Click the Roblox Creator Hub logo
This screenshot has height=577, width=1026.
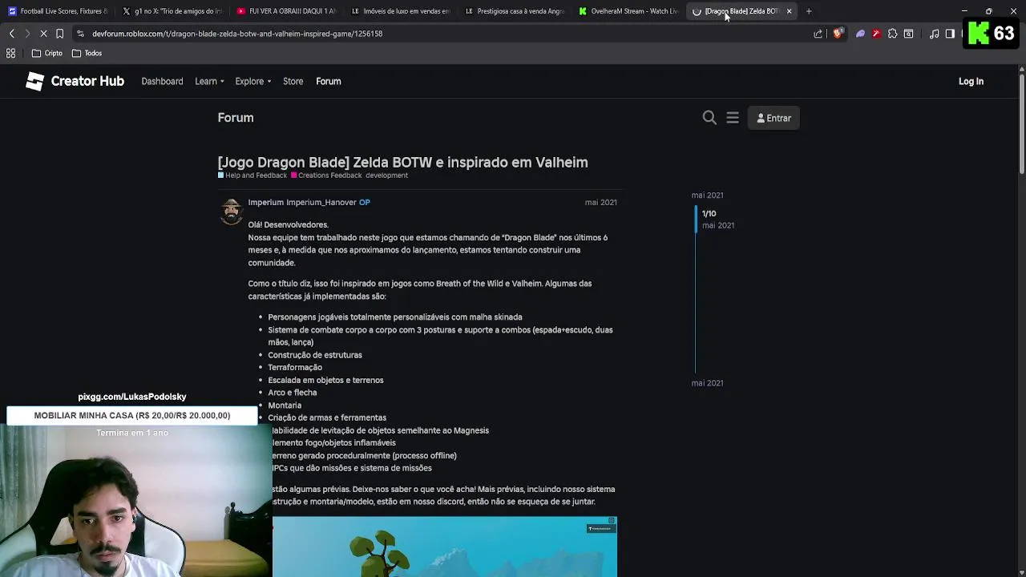tap(75, 81)
